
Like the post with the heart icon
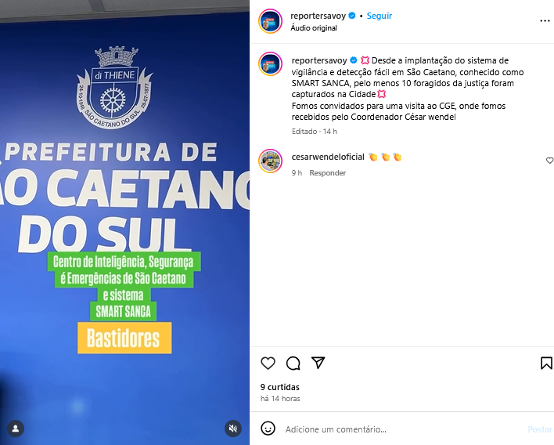click(x=268, y=363)
